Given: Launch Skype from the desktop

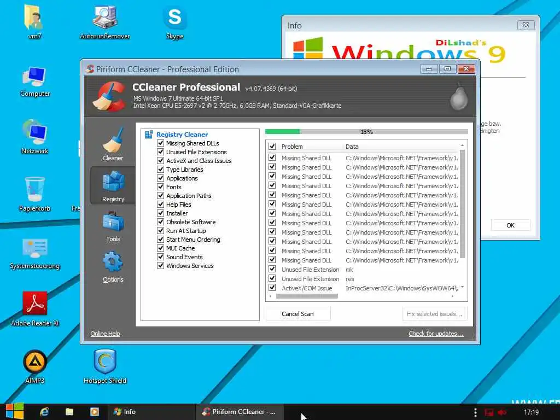Looking at the screenshot, I should [x=174, y=22].
